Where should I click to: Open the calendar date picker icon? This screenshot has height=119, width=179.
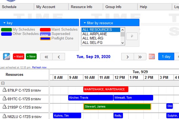point(152,57)
